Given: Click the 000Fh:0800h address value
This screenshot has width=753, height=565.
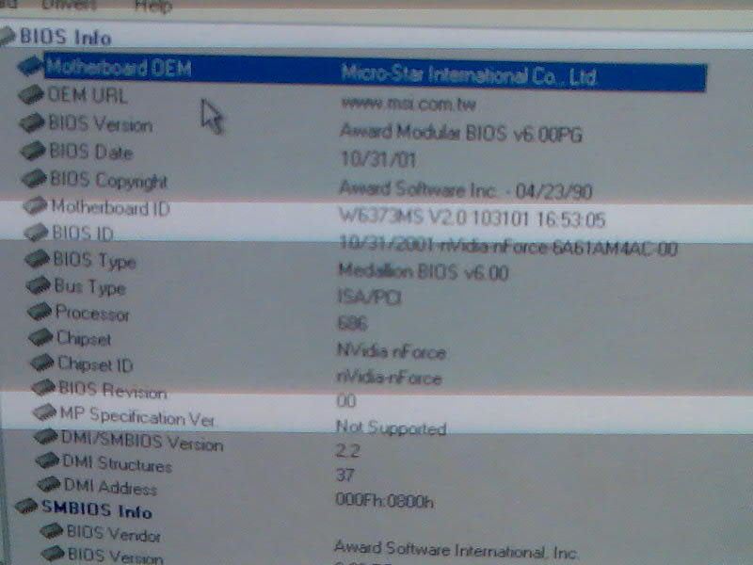Looking at the screenshot, I should [384, 501].
